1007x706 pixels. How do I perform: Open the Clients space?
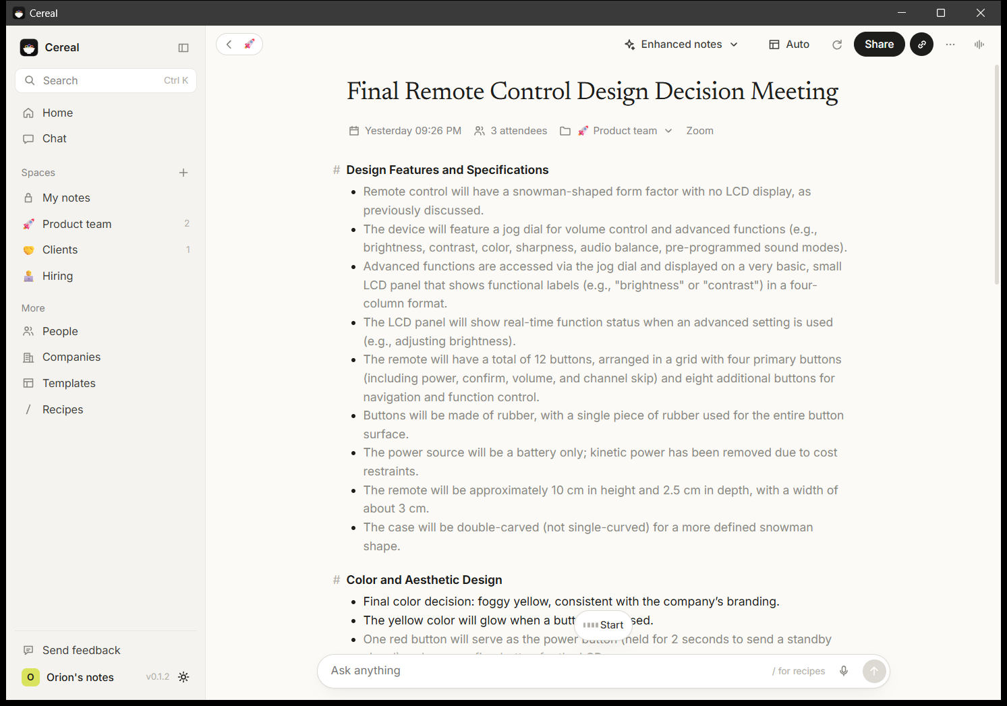pyautogui.click(x=106, y=250)
